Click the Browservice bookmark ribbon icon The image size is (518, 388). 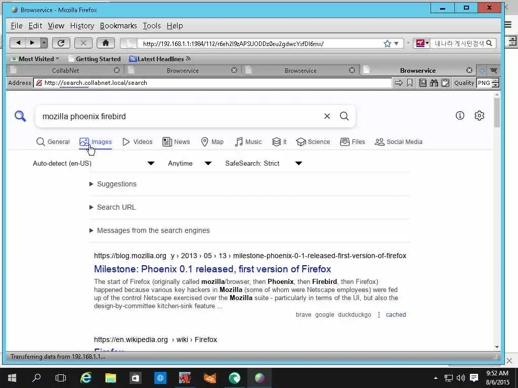(410, 83)
